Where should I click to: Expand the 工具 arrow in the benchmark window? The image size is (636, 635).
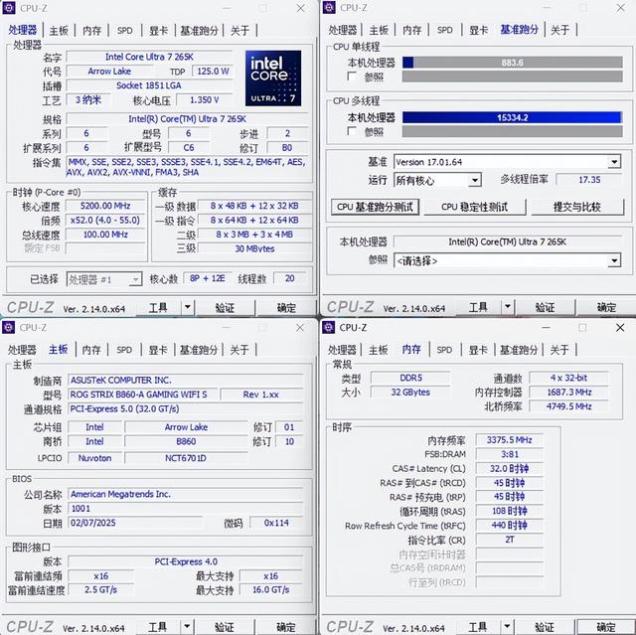pyautogui.click(x=508, y=306)
